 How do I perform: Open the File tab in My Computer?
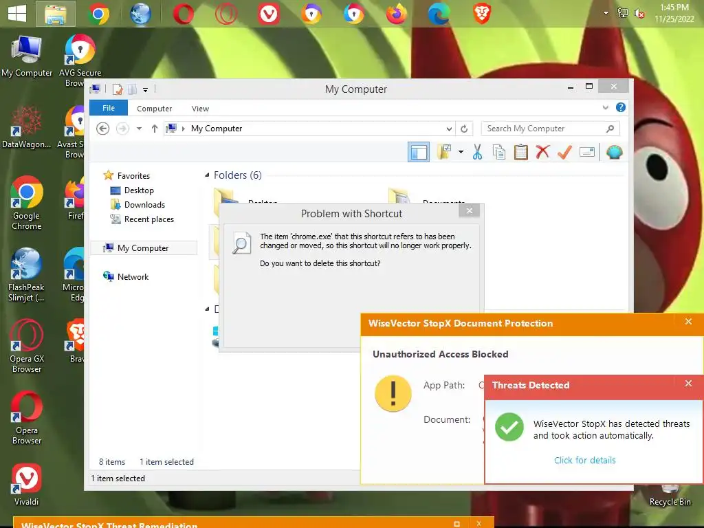(109, 108)
